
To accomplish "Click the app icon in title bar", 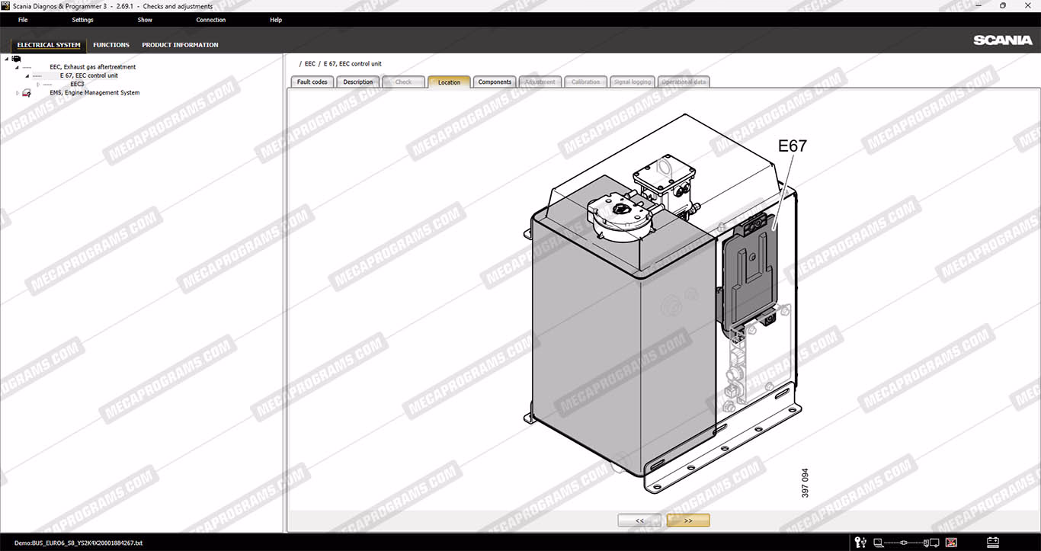I will [x=6, y=6].
